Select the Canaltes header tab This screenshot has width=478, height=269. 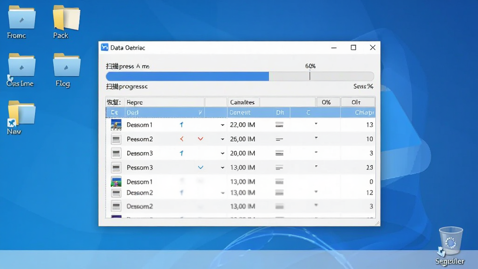(x=243, y=102)
